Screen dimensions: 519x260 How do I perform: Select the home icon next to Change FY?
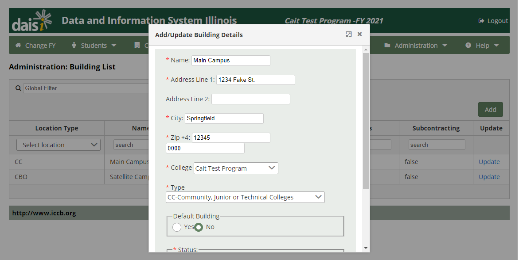point(18,45)
